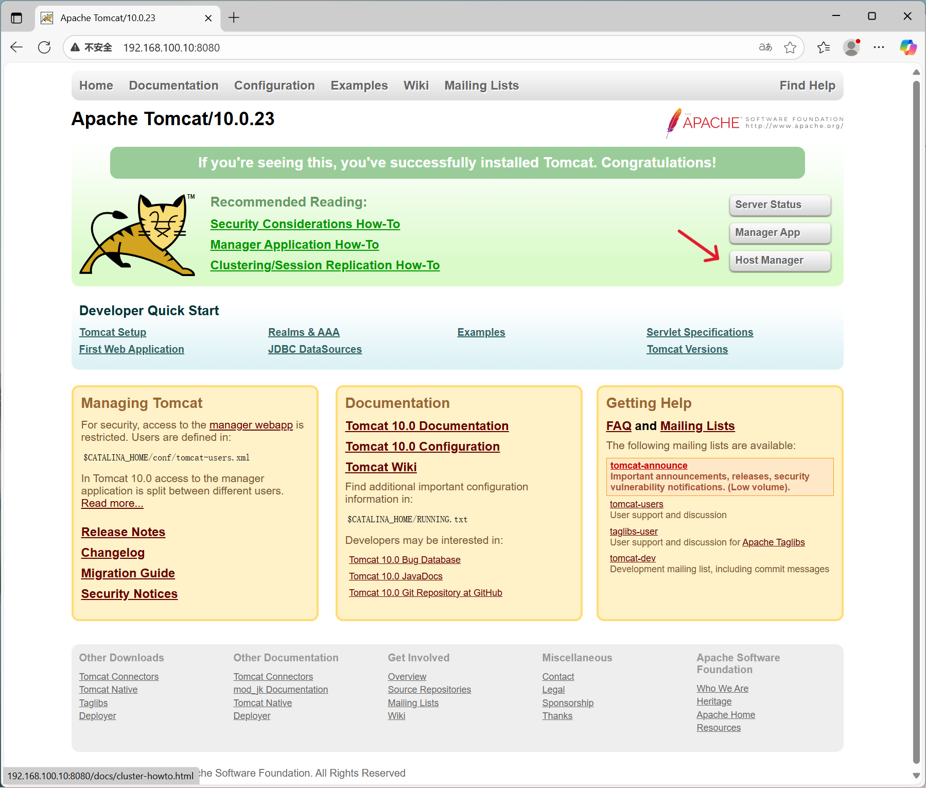Open the Who We Are footer link
The width and height of the screenshot is (926, 788).
pos(723,689)
